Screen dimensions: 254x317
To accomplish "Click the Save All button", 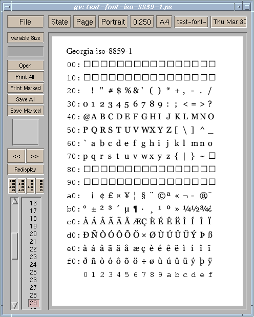I will (x=26, y=99).
